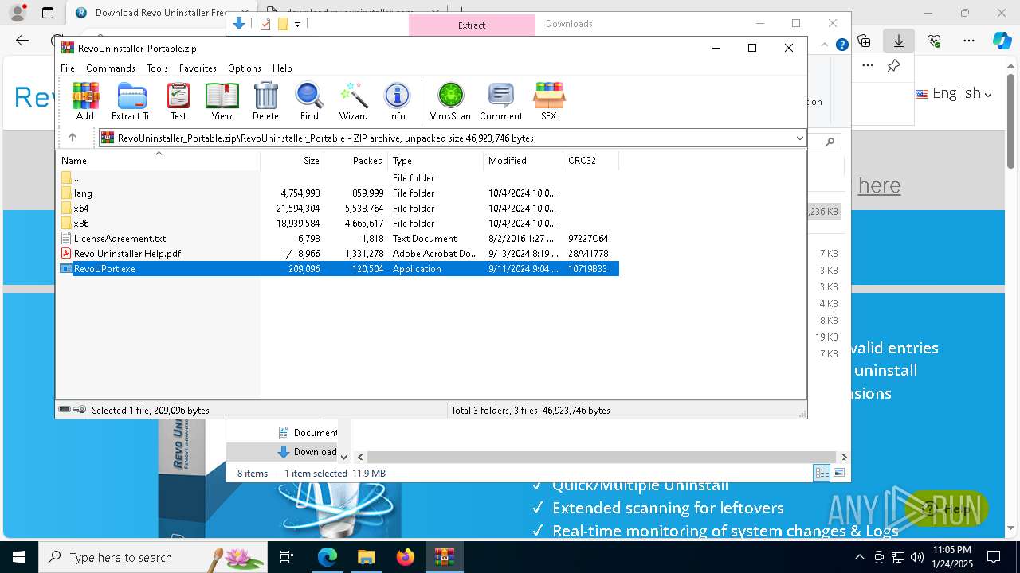Click the SFX toolbar icon

tap(549, 101)
